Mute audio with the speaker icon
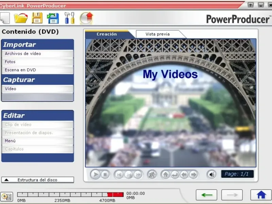Screen dimensions: 272x204 point(211,174)
